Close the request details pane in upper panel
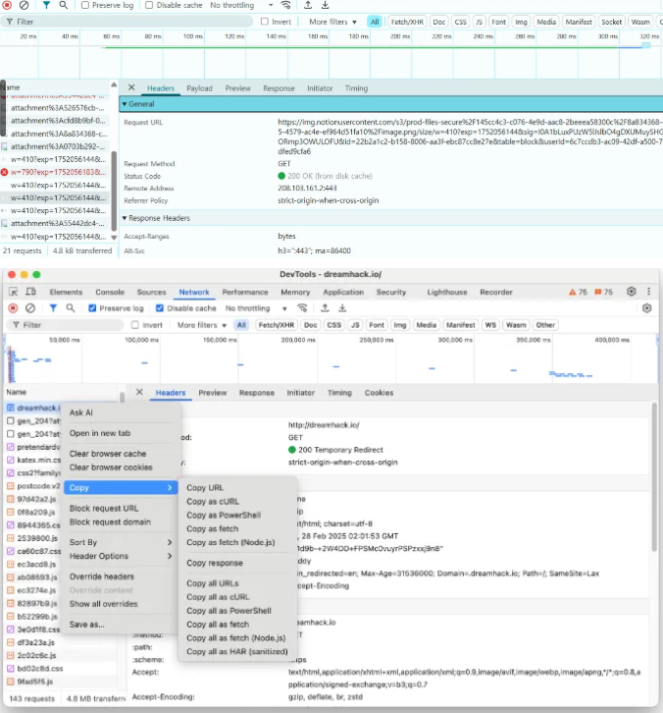This screenshot has height=713, width=663. 131,87
